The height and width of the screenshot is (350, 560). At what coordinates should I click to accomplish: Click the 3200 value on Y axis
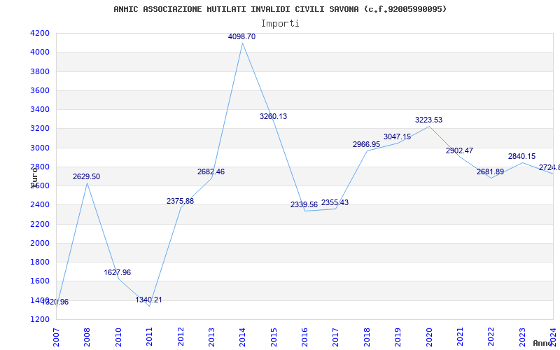(41, 129)
